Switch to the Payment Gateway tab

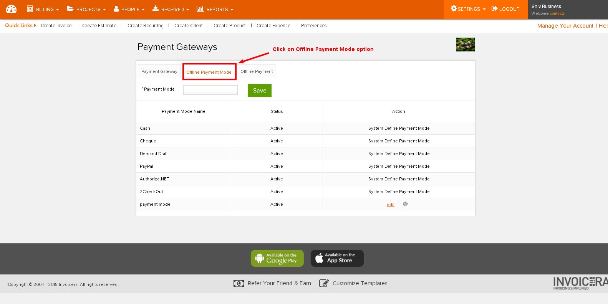click(159, 72)
